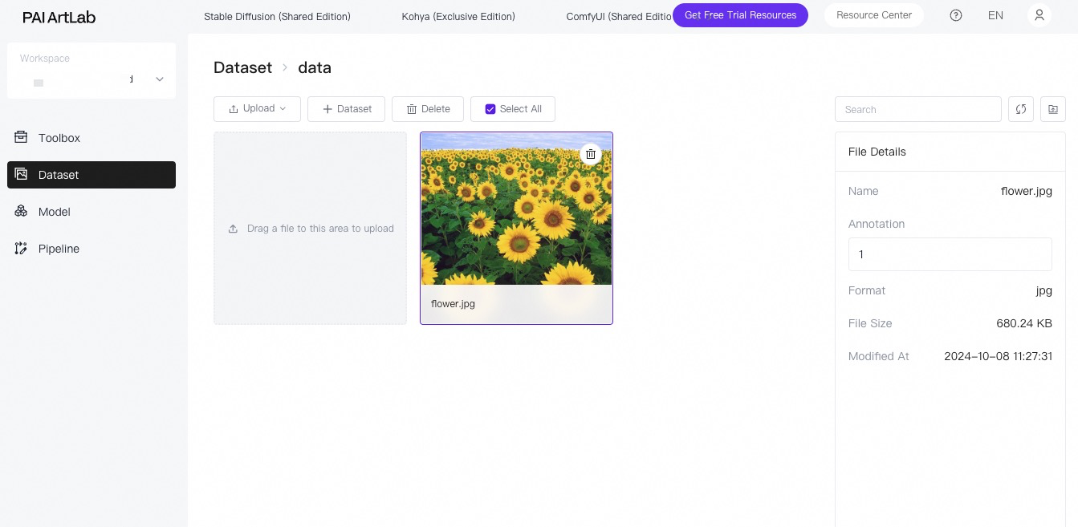Click the PAI ArtLab logo
1078x527 pixels.
[59, 17]
